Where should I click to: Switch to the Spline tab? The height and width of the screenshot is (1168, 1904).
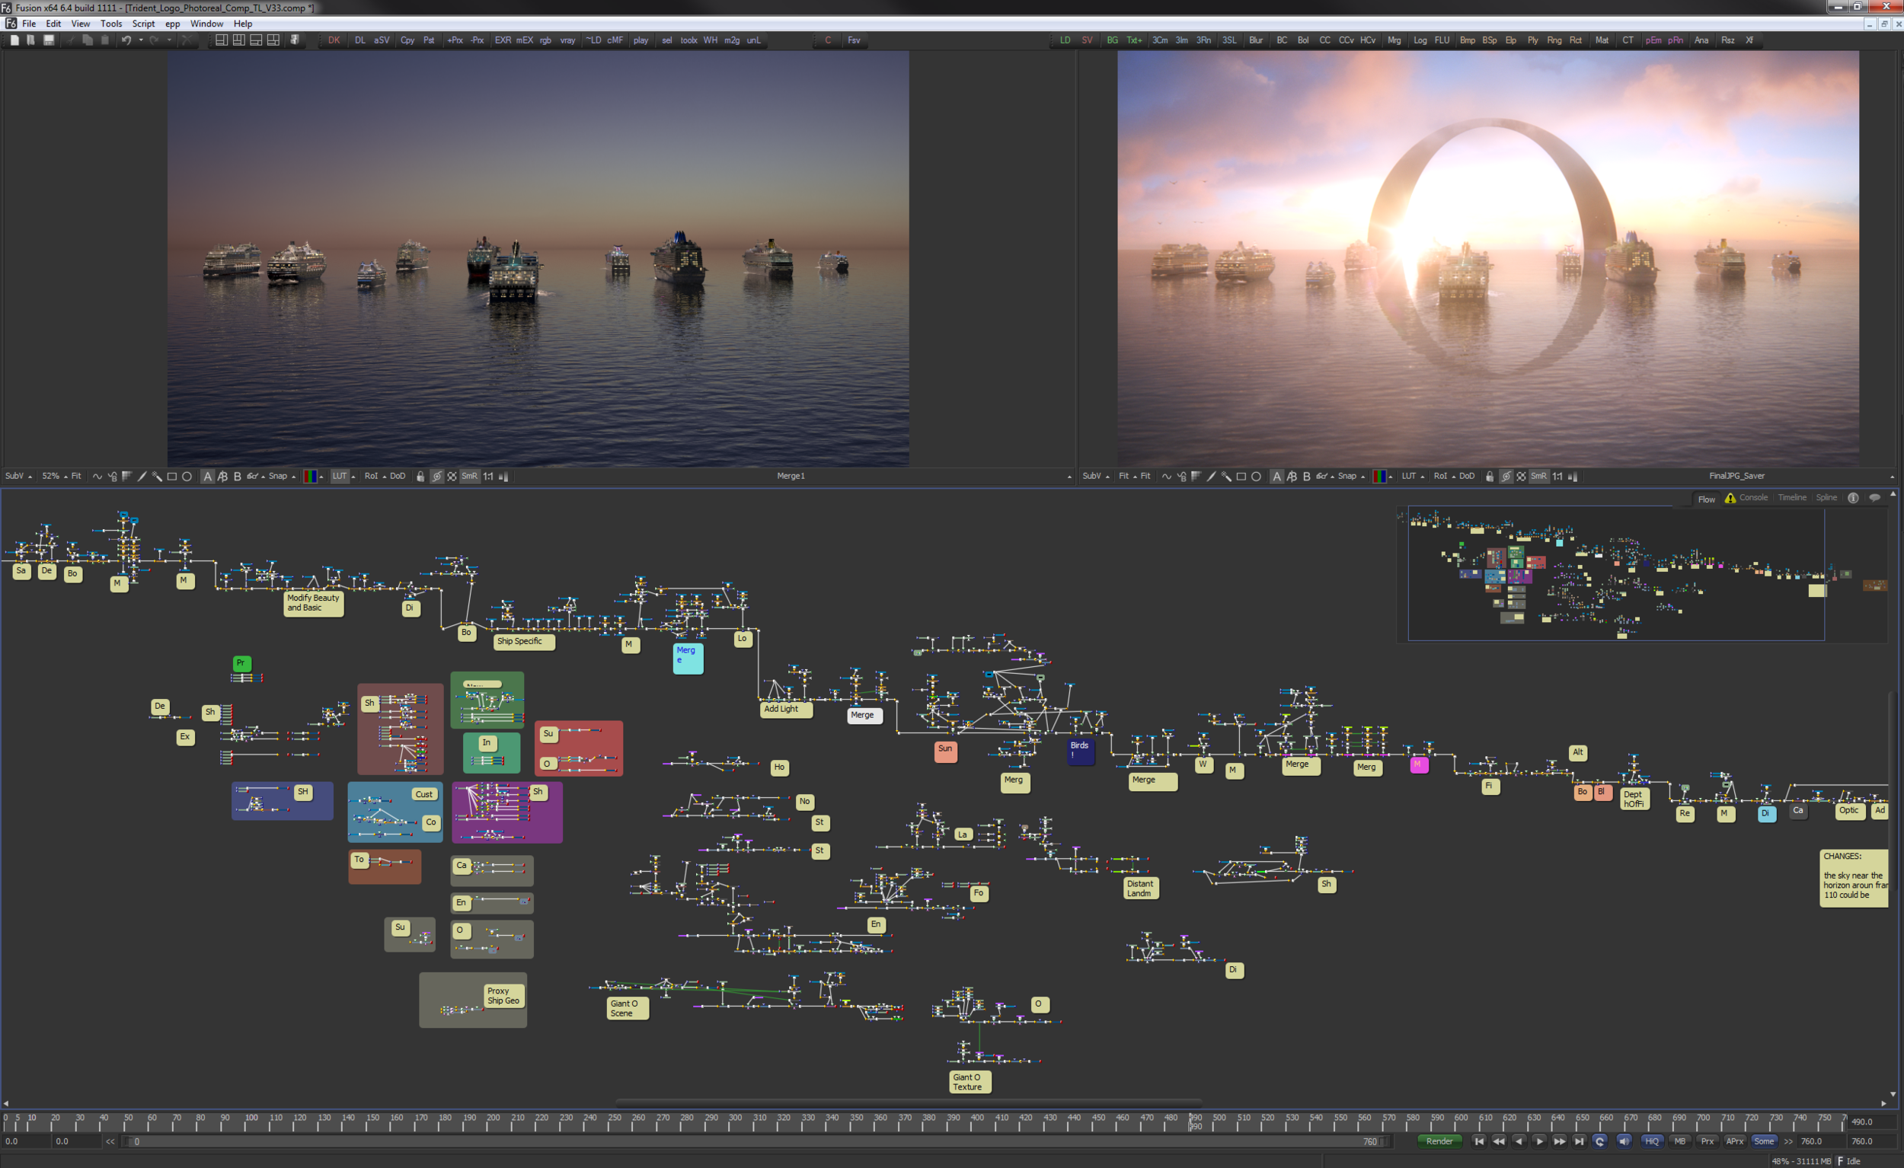click(x=1826, y=497)
